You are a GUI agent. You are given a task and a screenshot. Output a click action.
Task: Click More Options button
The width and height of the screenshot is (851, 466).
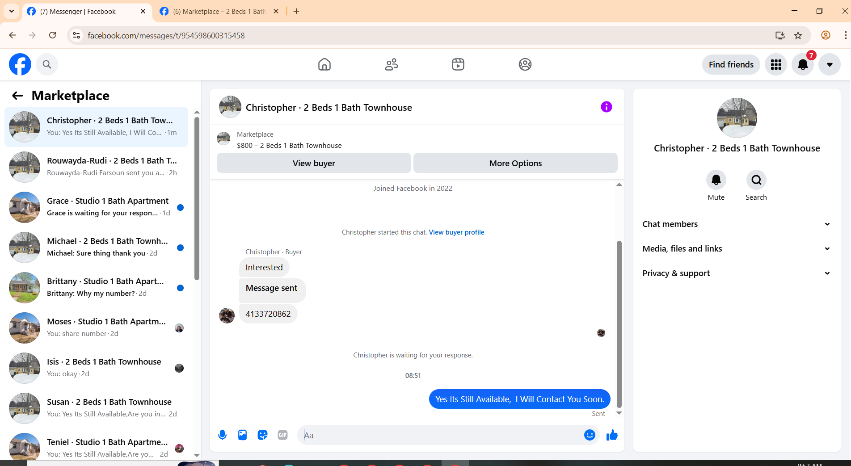coord(515,163)
